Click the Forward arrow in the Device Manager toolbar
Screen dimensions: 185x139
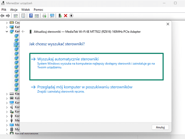pos(8,16)
